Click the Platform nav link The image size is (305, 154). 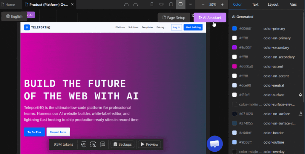120,27
